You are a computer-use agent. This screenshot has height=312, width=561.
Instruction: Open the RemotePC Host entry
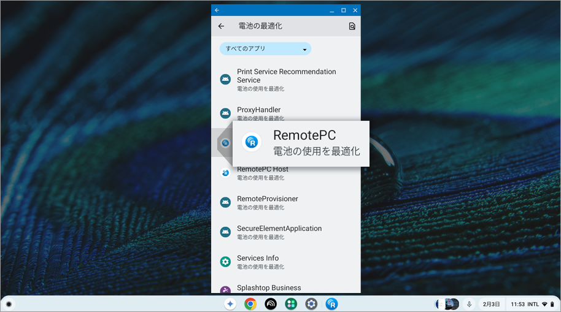point(286,173)
